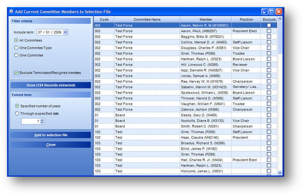This screenshot has height=195, width=303.
Task: Tick Exclude box for Baggins, Bilbo B.
Action: [x=269, y=37]
